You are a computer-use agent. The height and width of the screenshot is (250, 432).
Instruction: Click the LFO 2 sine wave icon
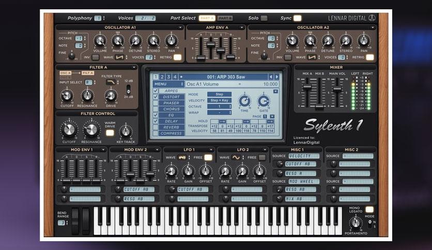coord(236,157)
